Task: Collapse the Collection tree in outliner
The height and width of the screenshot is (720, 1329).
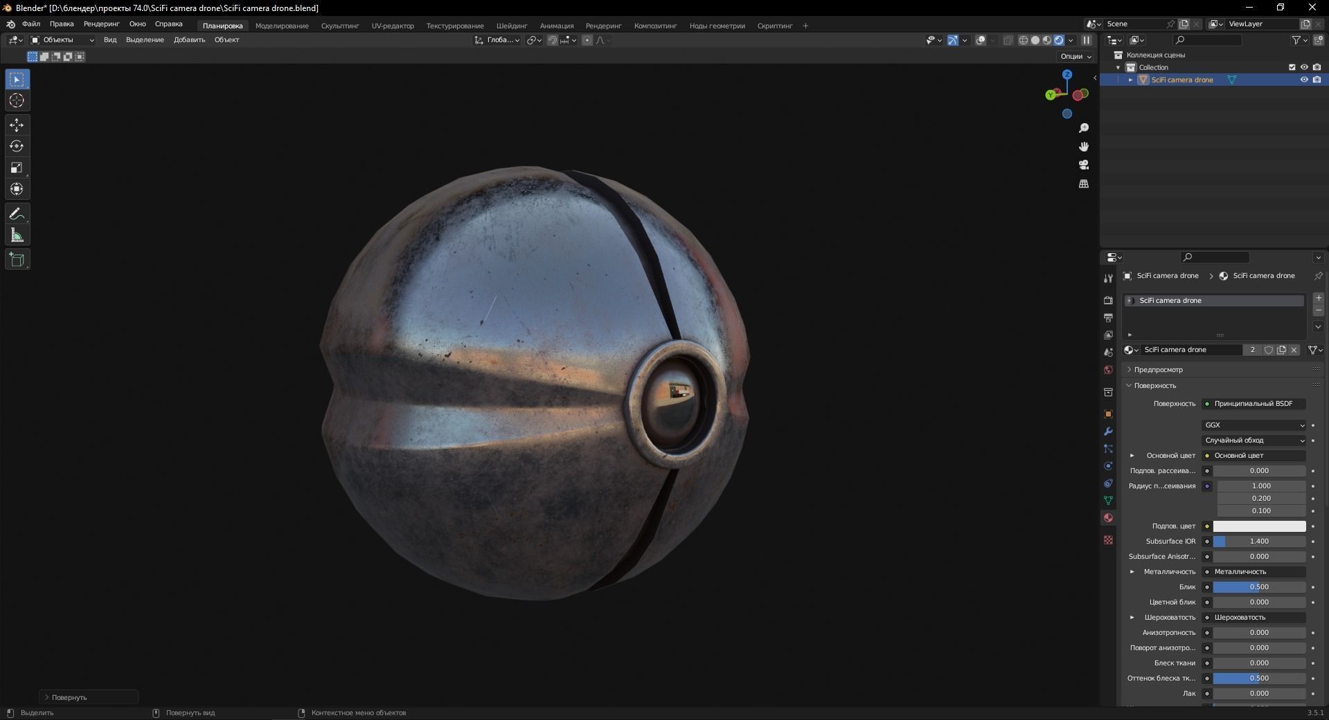Action: pos(1118,67)
